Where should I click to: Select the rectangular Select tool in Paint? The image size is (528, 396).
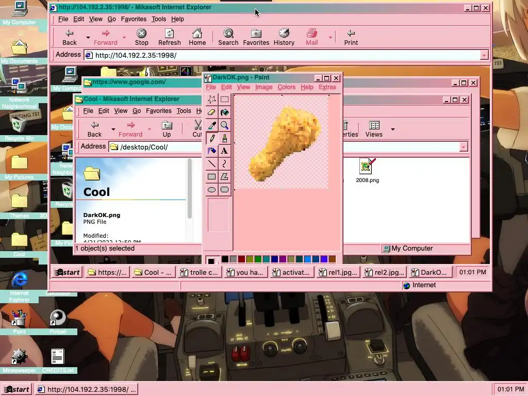[225, 100]
